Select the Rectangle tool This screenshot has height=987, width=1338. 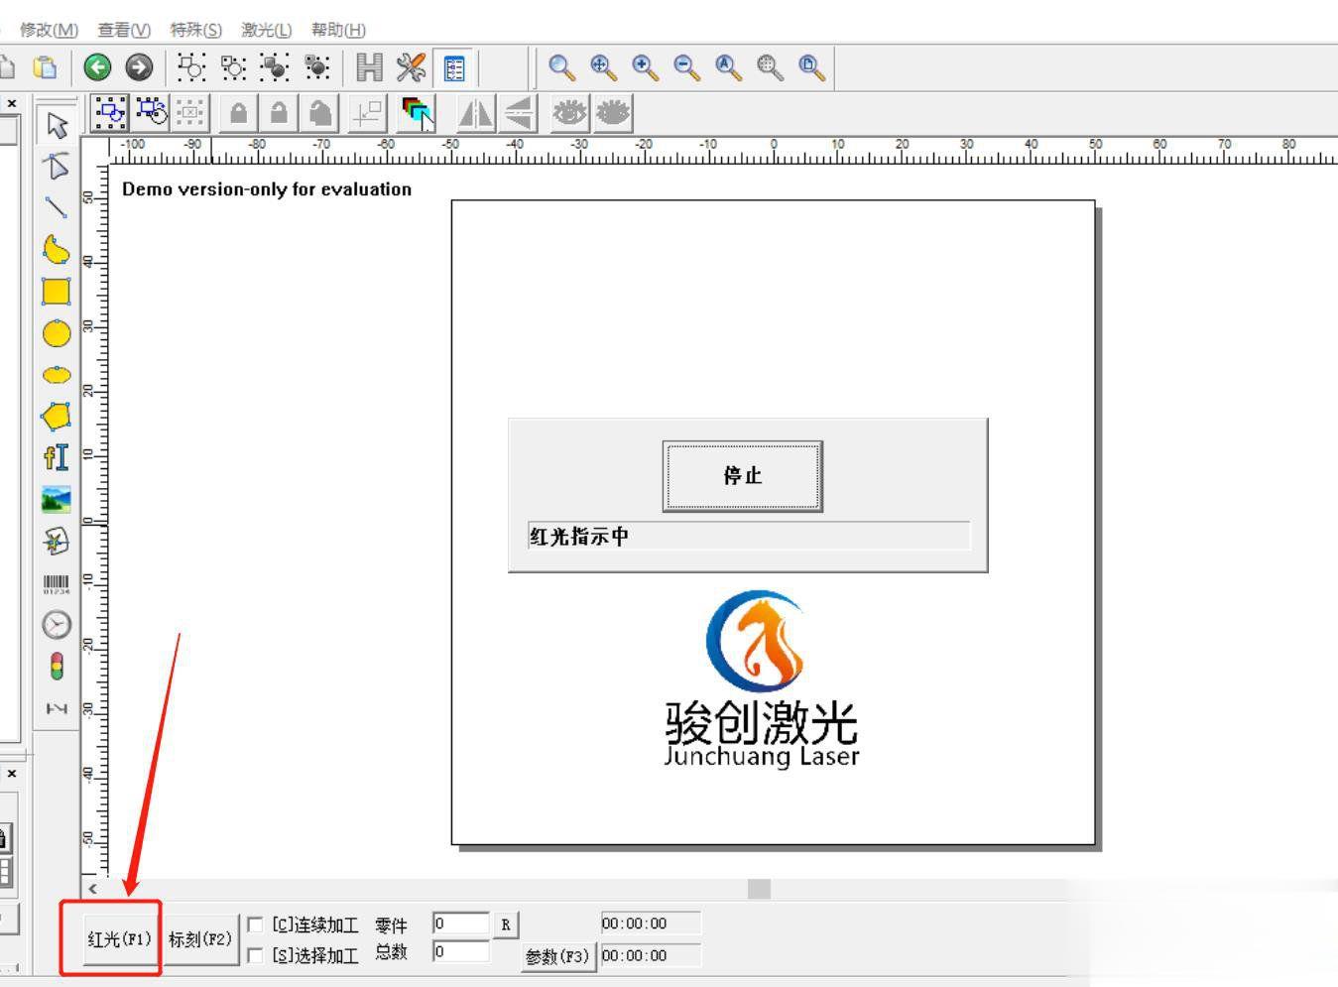tap(57, 291)
